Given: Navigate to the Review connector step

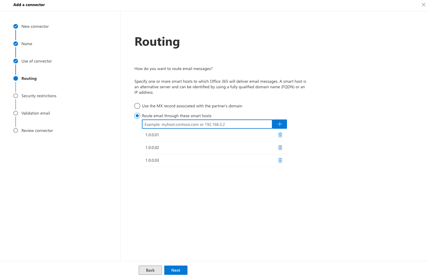Looking at the screenshot, I should point(37,130).
